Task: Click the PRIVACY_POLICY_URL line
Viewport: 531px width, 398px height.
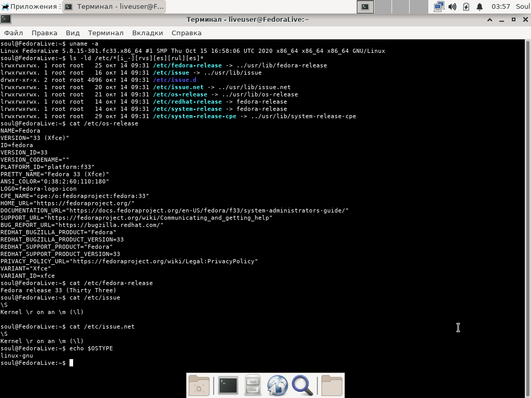Action: [129, 261]
